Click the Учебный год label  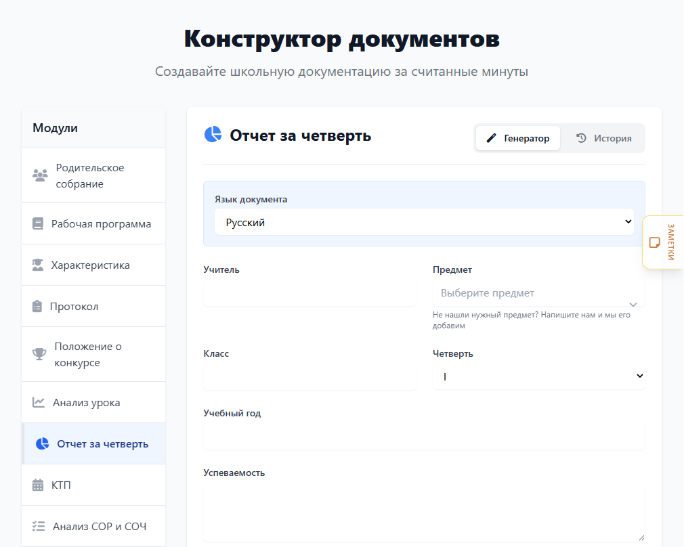[x=232, y=413]
